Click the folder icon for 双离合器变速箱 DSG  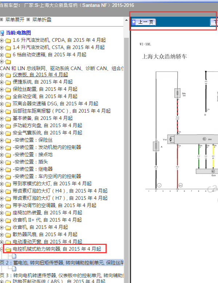pyautogui.click(x=8, y=104)
